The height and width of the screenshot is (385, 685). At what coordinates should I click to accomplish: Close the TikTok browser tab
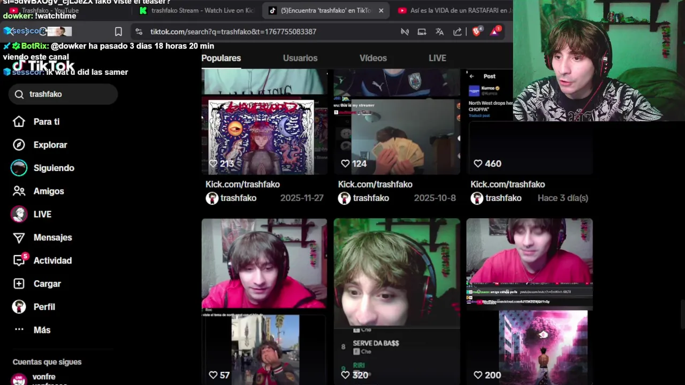pos(381,10)
